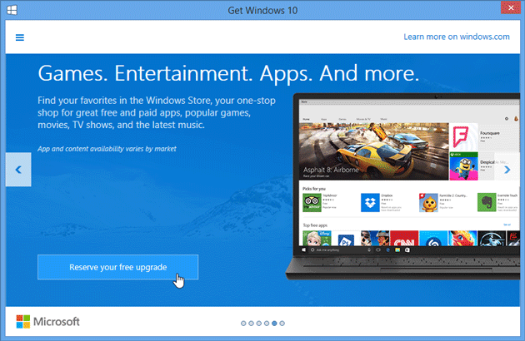Select the third slide dot
Viewport: 525px width, 341px height.
[259, 324]
